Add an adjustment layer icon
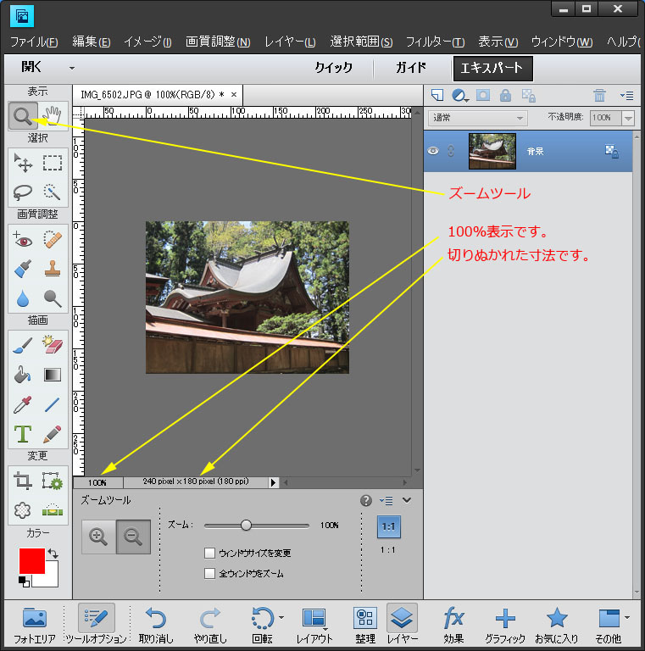 coord(459,96)
